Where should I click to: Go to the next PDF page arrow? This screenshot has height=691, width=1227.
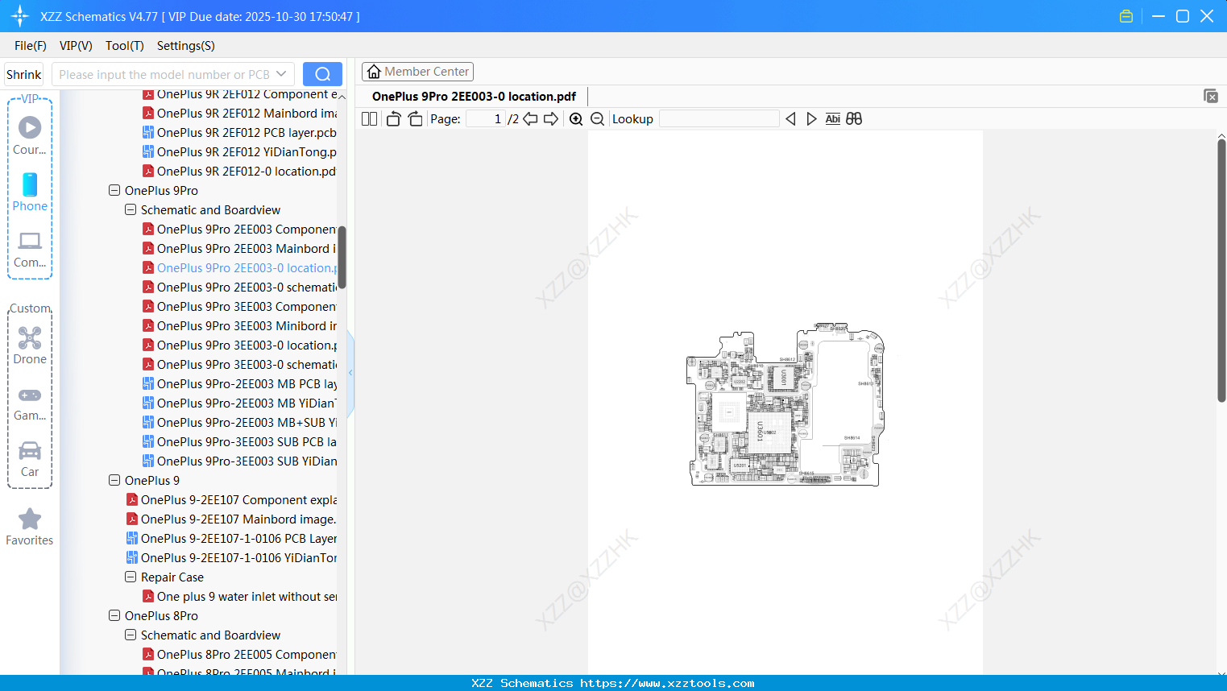click(551, 119)
